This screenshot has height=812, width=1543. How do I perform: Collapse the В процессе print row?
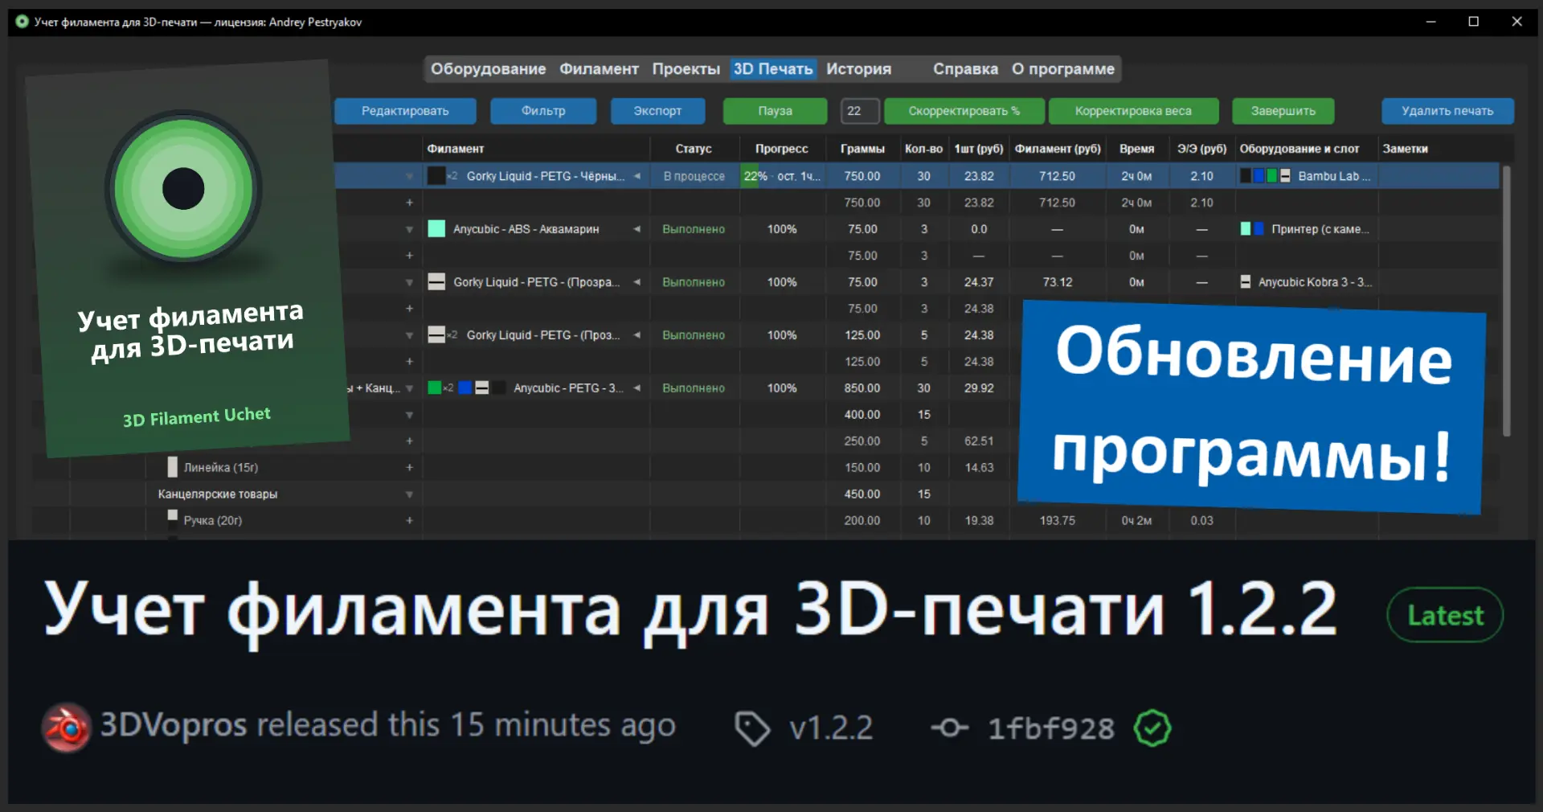coord(409,176)
